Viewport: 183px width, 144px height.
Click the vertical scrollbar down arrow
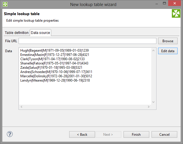point(154,102)
